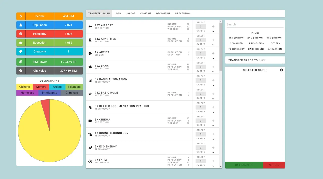Toggle the Background hide option
The height and width of the screenshot is (179, 323).
[256, 49]
